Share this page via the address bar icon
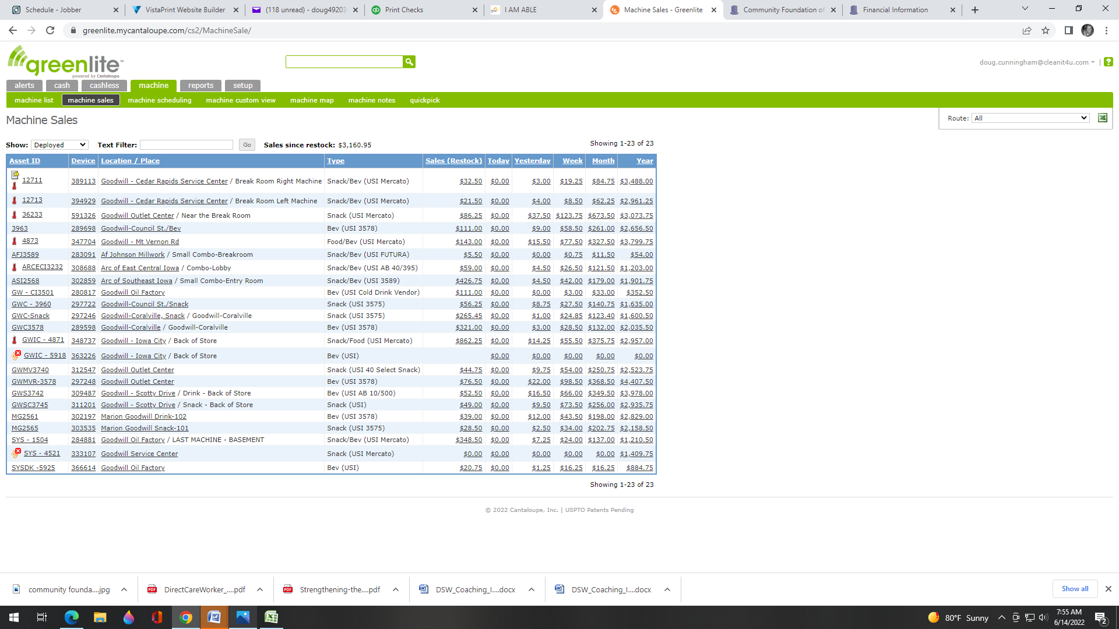The height and width of the screenshot is (629, 1119). coord(1027,30)
